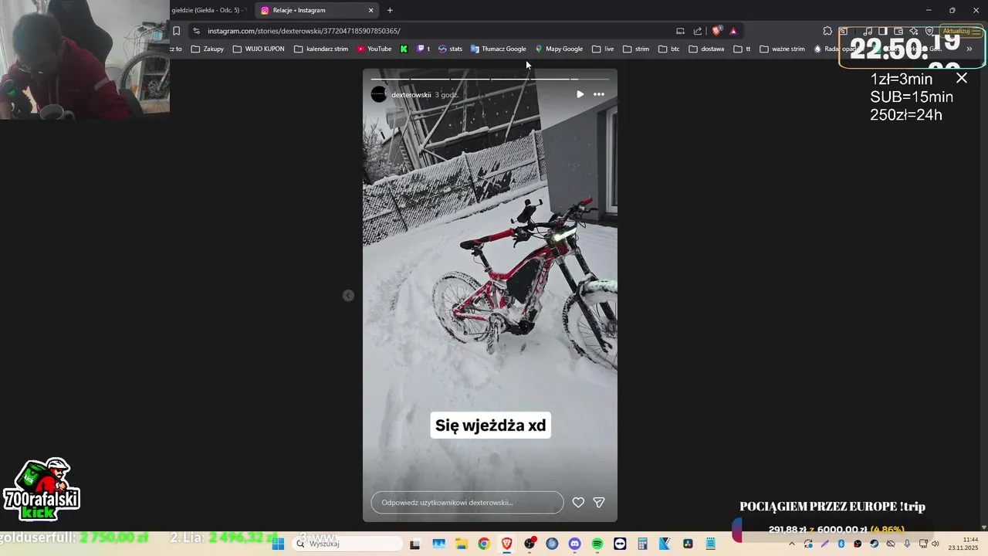The image size is (988, 556).
Task: Go to the previous story with left arrow
Action: coord(348,296)
